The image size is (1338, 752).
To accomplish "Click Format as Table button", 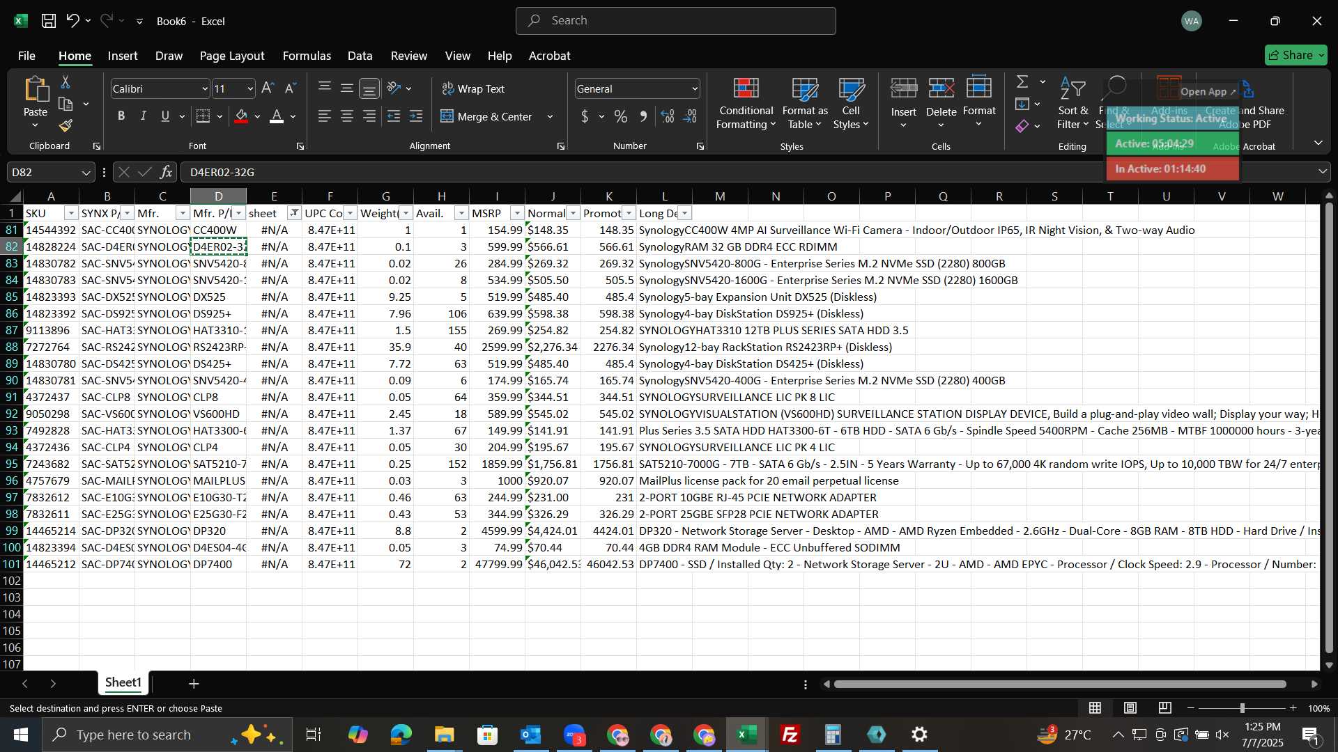I will click(x=805, y=104).
